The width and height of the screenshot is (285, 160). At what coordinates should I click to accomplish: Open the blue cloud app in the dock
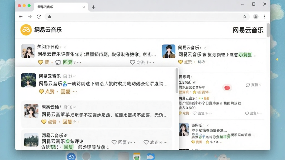[x=71, y=156]
